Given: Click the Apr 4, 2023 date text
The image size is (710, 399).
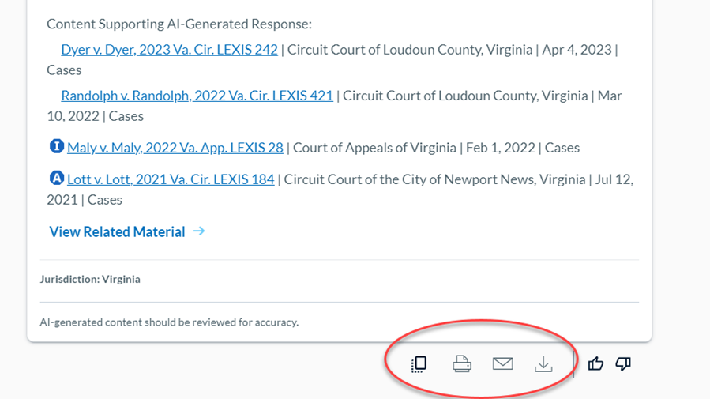Looking at the screenshot, I should [x=577, y=49].
